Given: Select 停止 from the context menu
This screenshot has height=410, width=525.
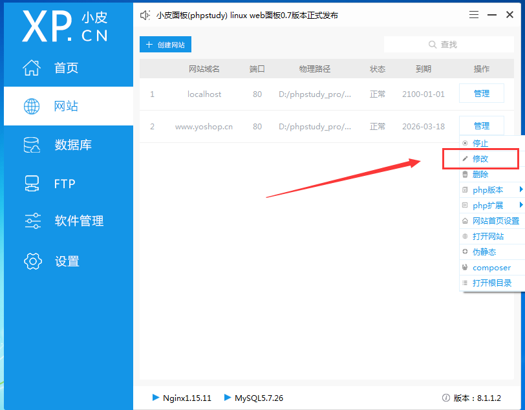Looking at the screenshot, I should tap(492, 144).
